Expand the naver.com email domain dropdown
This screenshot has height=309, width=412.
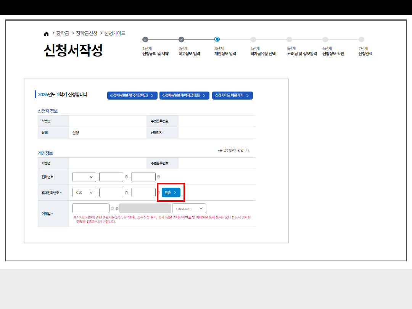pyautogui.click(x=189, y=208)
